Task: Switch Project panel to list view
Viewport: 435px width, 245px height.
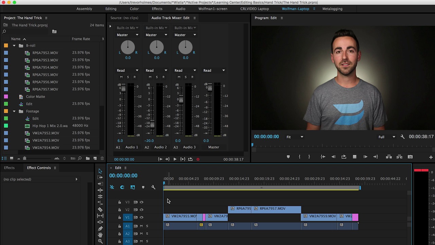Action: coord(4,158)
